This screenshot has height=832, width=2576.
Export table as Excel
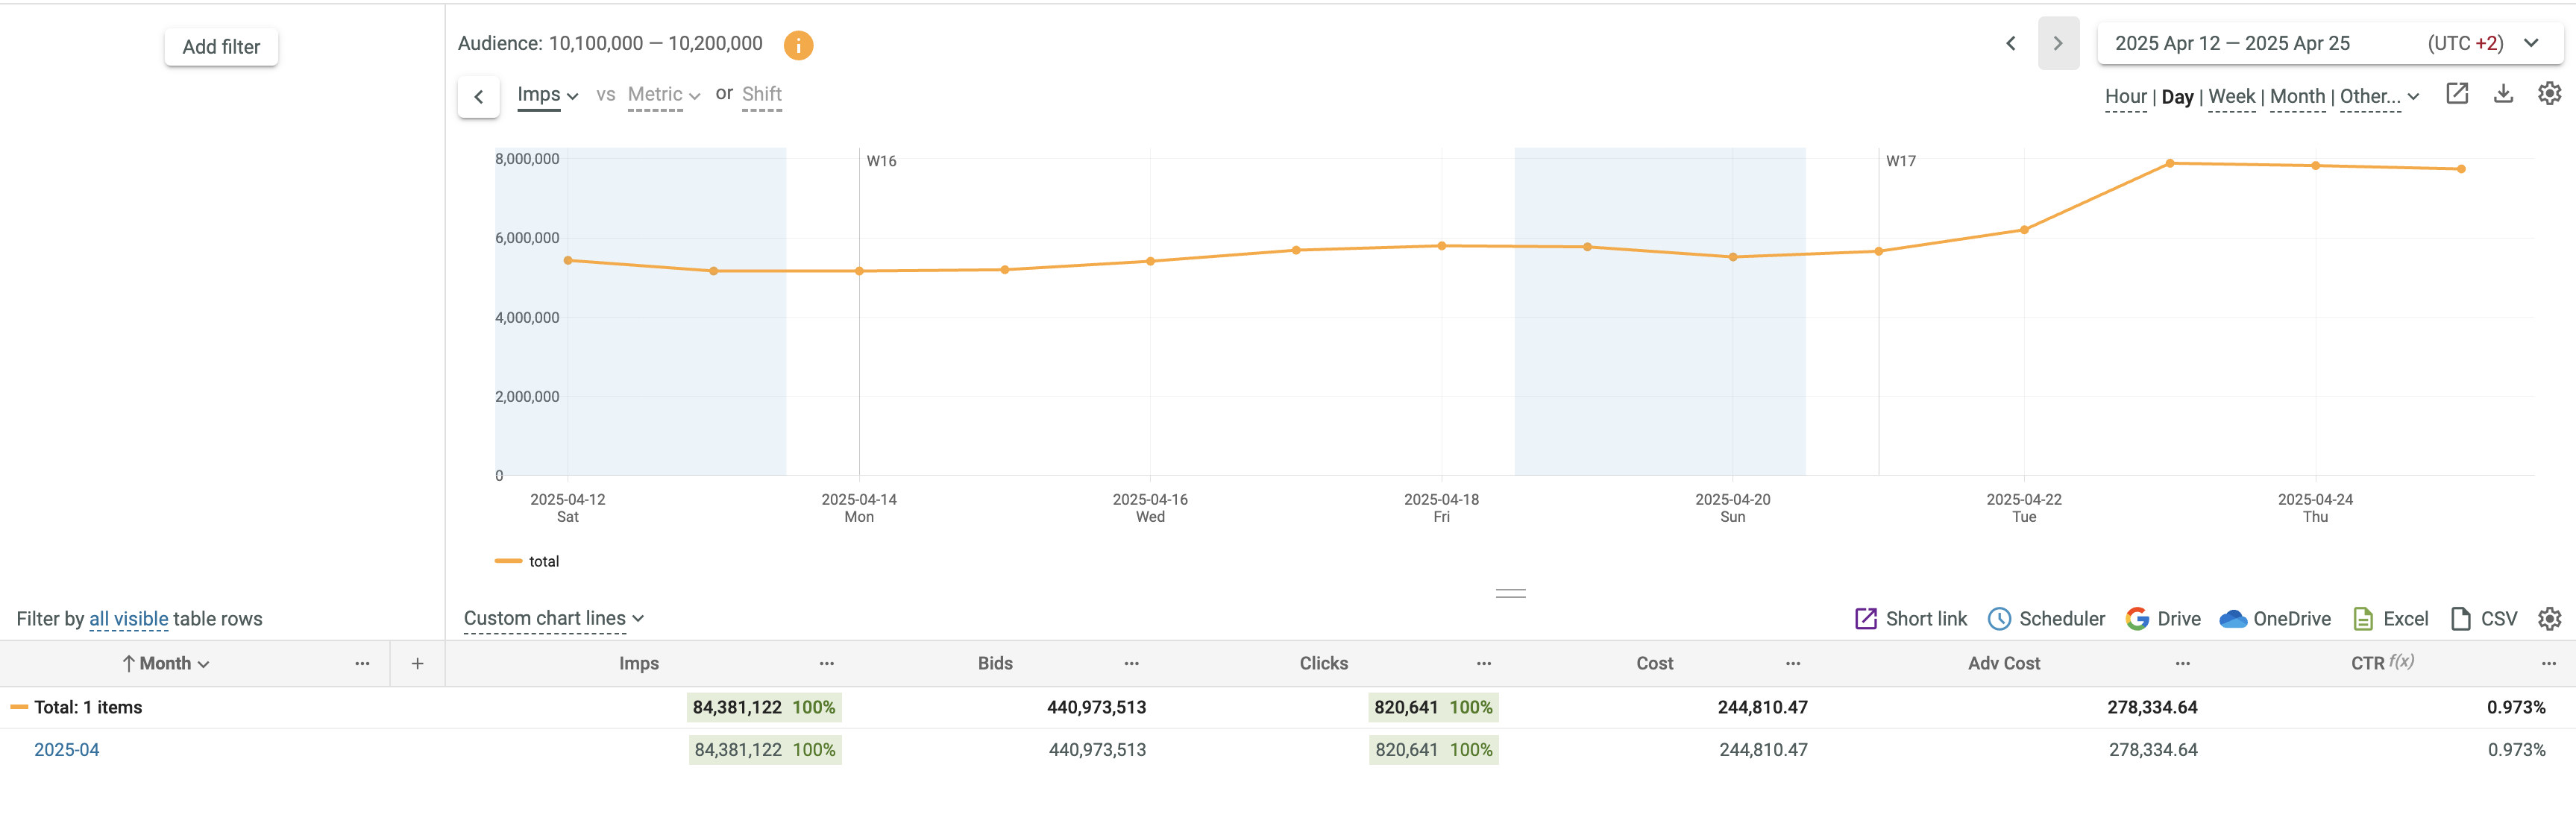pyautogui.click(x=2390, y=619)
